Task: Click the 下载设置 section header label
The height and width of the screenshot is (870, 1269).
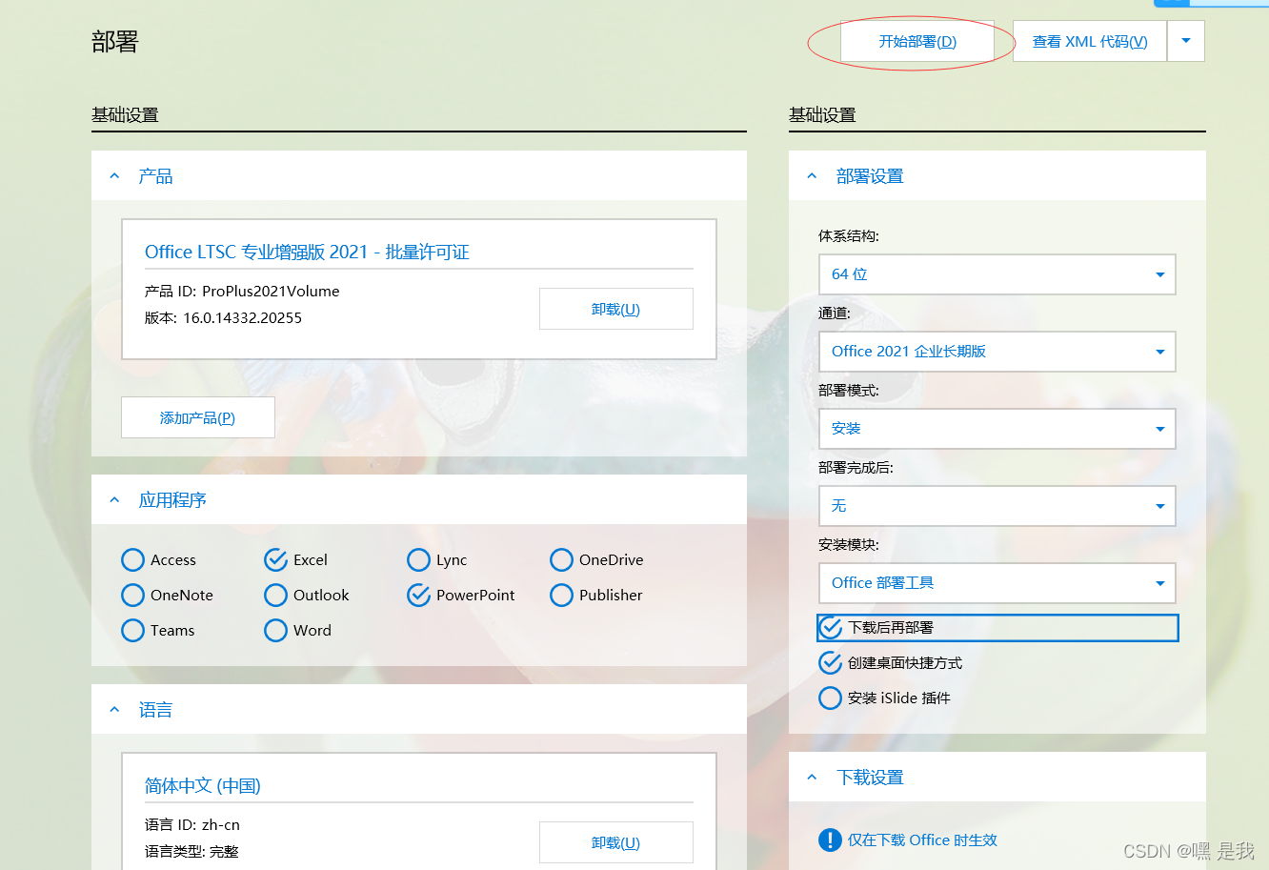Action: click(x=870, y=778)
